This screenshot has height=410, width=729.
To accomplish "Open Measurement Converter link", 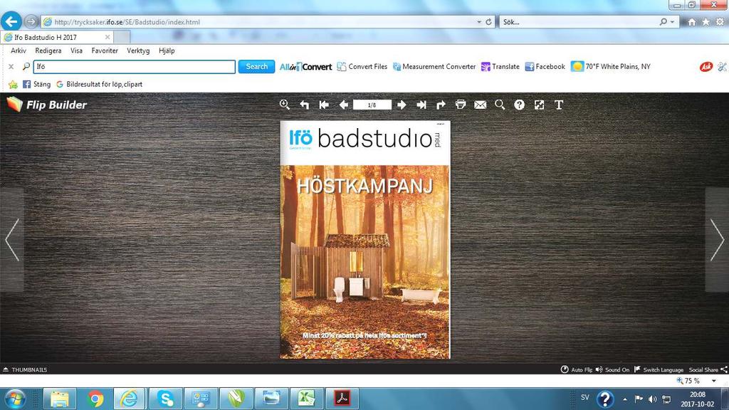I will tap(434, 67).
